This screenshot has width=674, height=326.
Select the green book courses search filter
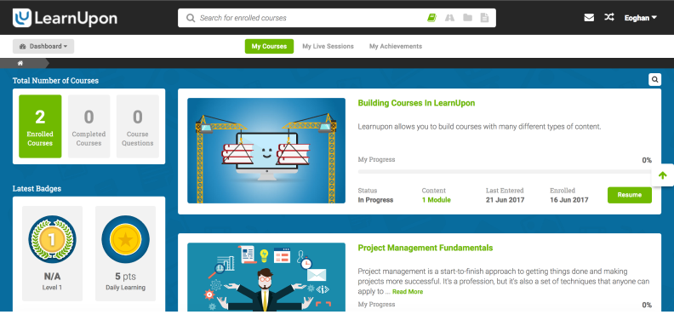(x=431, y=18)
